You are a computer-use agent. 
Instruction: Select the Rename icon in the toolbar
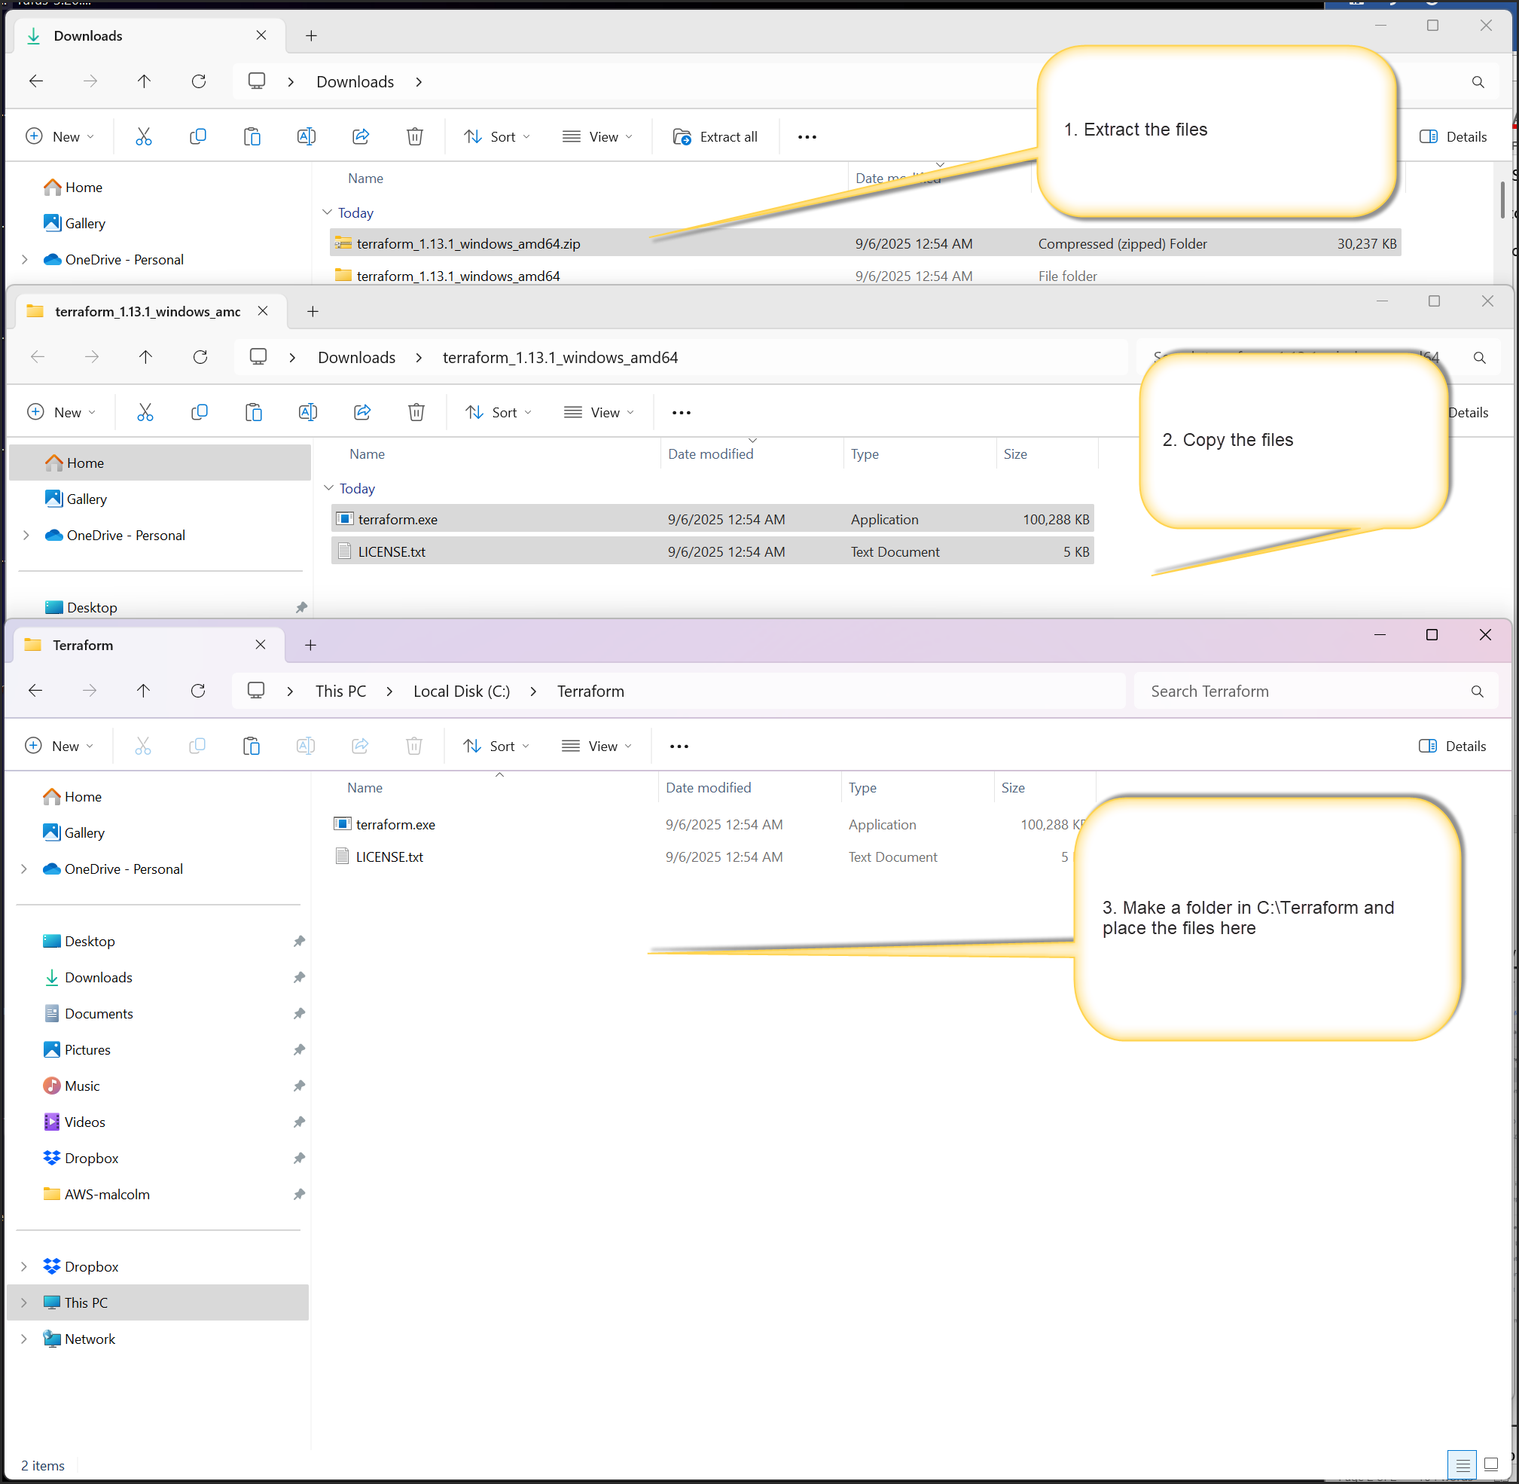tap(307, 746)
